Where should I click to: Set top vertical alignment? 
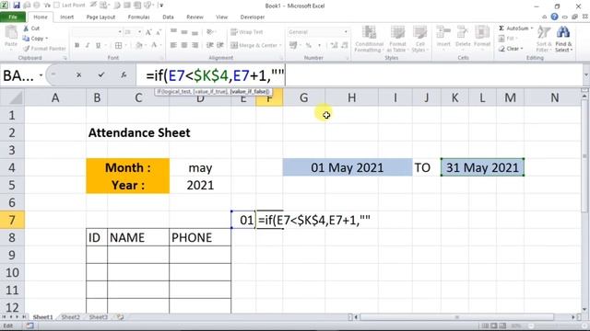(173, 31)
